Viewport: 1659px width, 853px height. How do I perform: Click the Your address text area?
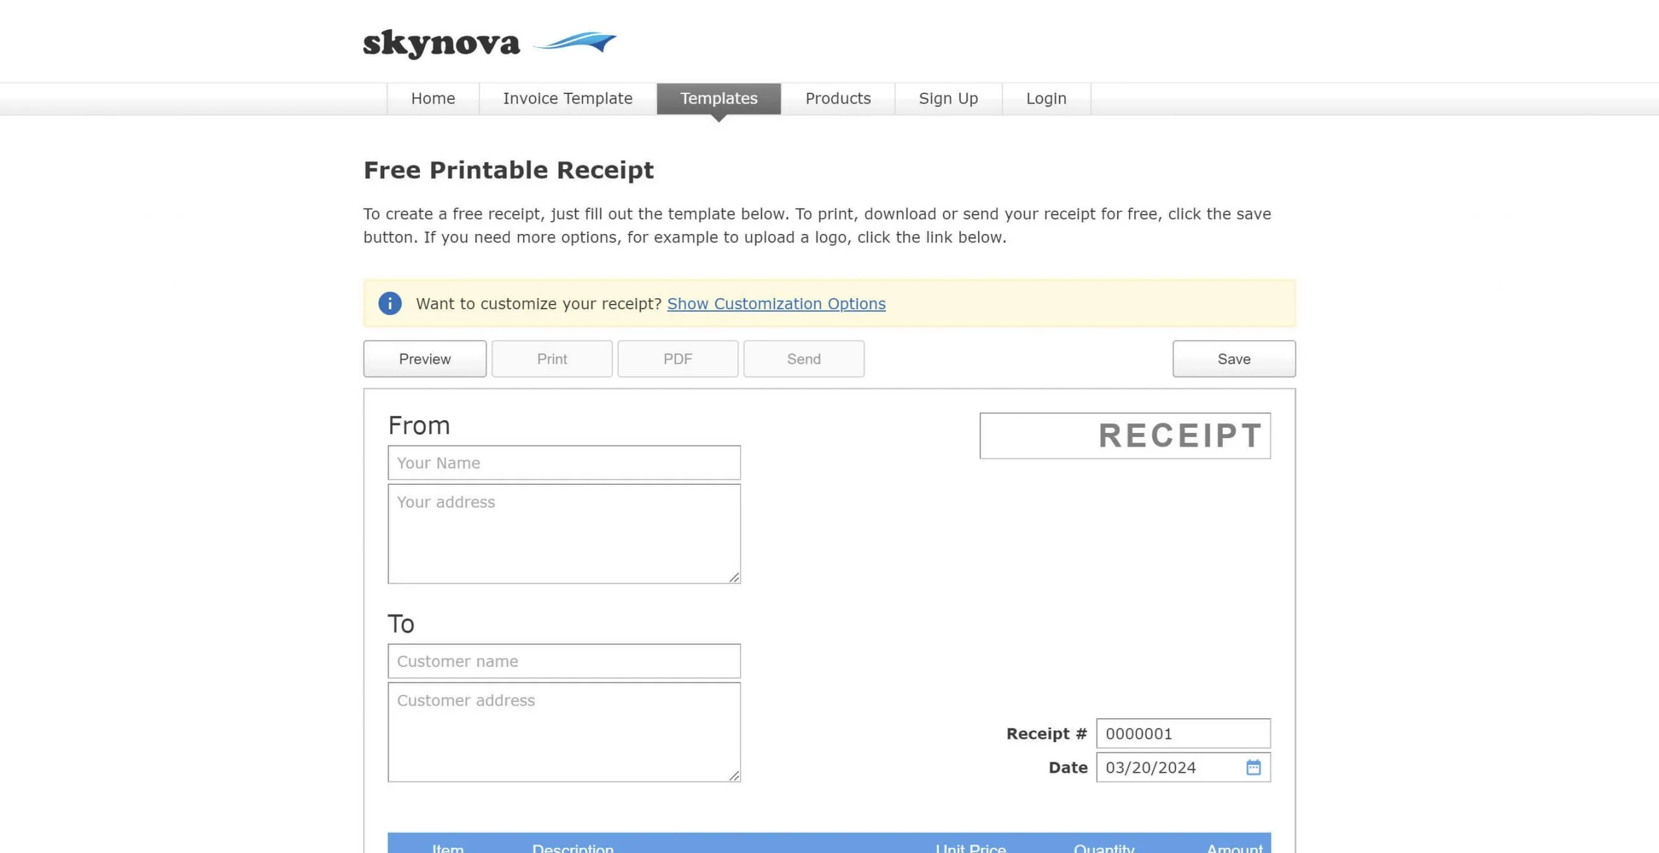tap(563, 533)
